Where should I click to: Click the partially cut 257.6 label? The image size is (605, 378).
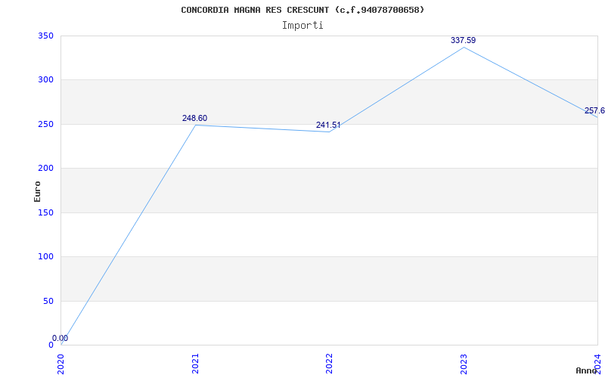594,110
